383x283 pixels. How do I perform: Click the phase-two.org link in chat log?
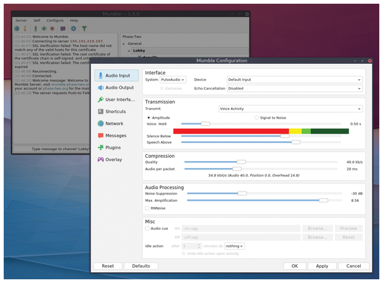coord(55,88)
